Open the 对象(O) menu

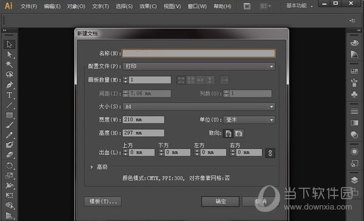coord(76,6)
